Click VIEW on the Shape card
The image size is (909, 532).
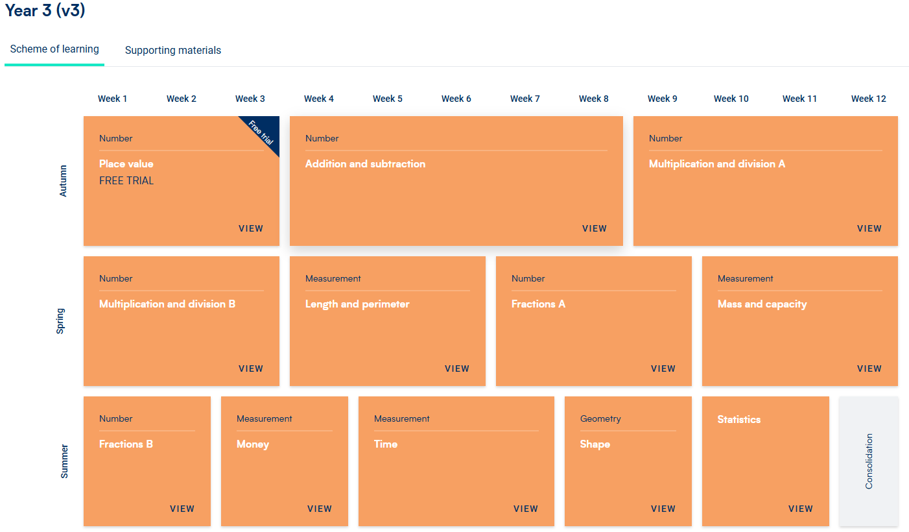[x=663, y=509]
